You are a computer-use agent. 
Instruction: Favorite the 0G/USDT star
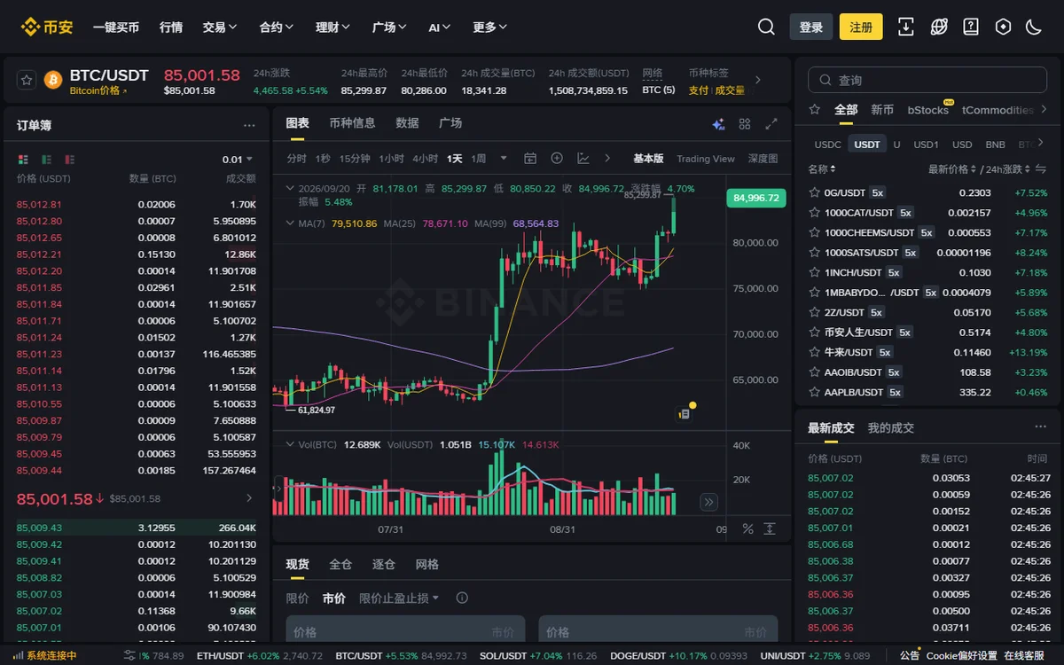814,192
